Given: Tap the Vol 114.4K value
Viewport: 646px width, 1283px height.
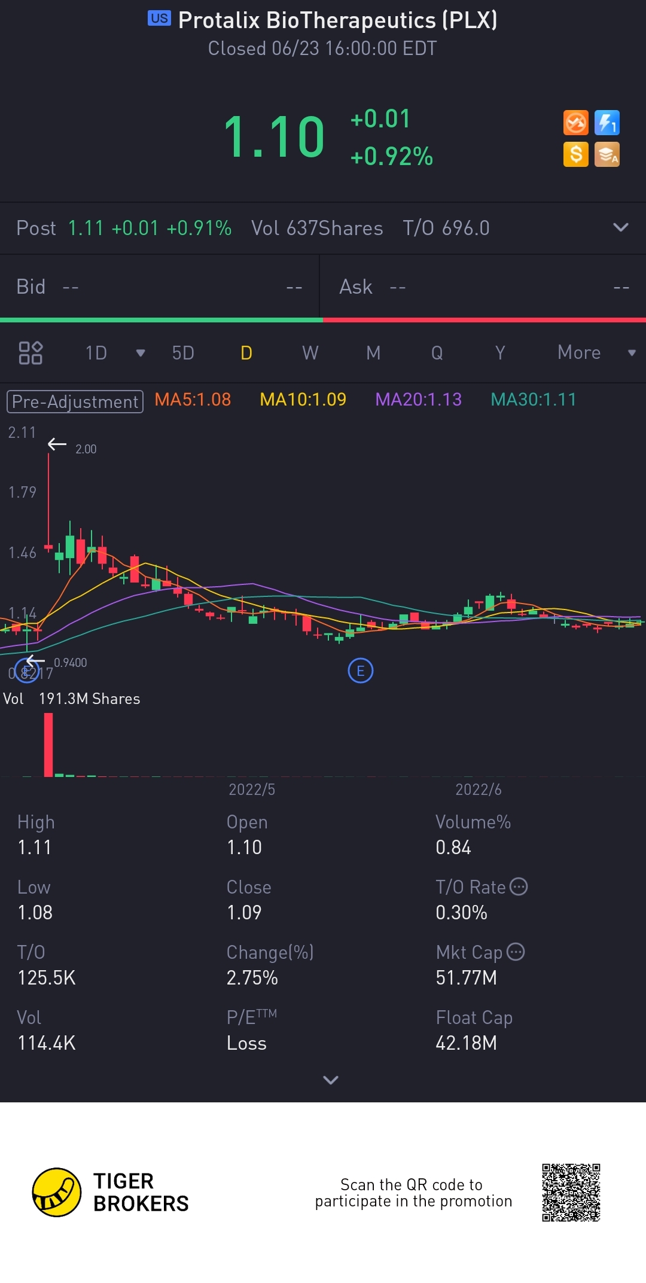Looking at the screenshot, I should pyautogui.click(x=47, y=1043).
